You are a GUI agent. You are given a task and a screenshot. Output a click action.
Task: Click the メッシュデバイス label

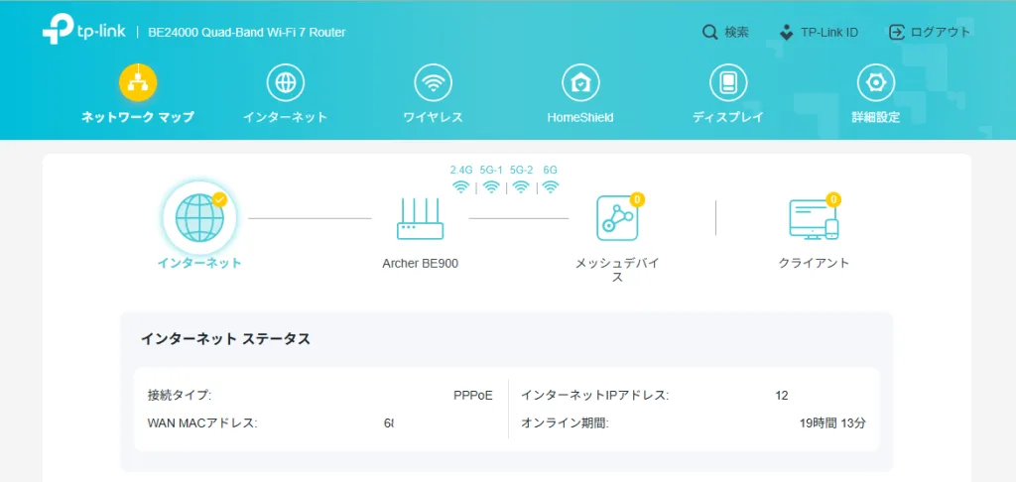[617, 270]
